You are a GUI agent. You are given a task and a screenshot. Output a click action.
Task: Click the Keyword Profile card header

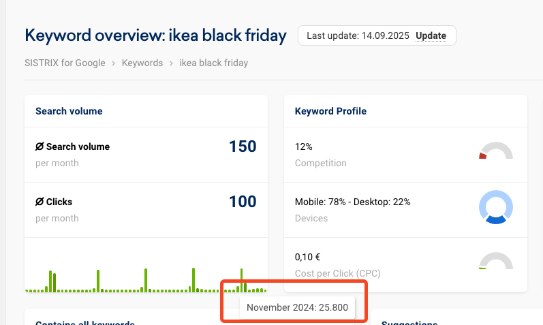point(330,111)
